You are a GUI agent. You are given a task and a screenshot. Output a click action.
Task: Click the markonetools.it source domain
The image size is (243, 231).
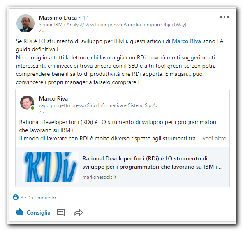(100, 177)
